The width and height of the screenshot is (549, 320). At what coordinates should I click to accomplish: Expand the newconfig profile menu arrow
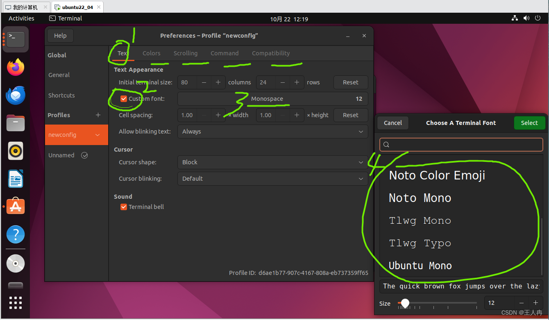98,135
